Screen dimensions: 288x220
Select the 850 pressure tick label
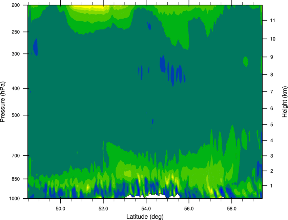pos(16,179)
